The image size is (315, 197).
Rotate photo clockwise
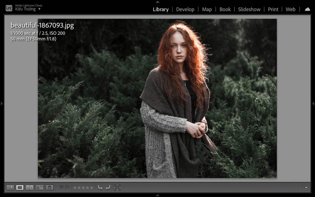coord(108,187)
